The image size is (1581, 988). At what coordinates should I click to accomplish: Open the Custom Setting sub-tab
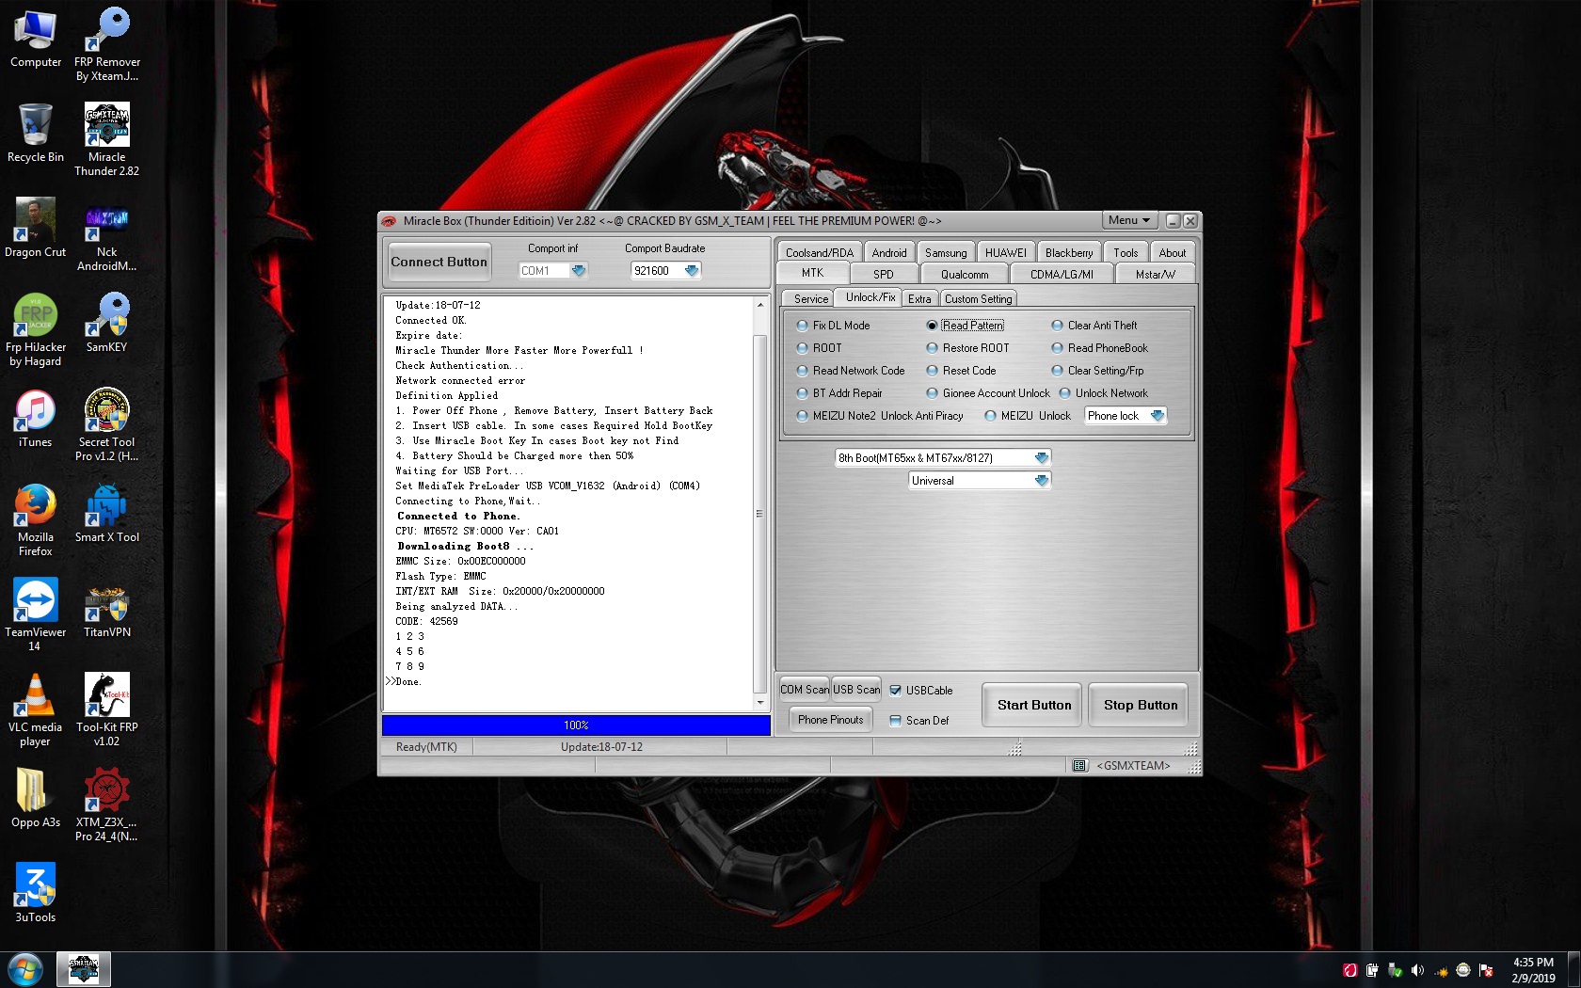click(x=978, y=299)
